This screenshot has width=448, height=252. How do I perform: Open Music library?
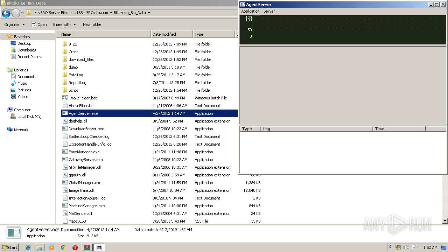click(22, 83)
